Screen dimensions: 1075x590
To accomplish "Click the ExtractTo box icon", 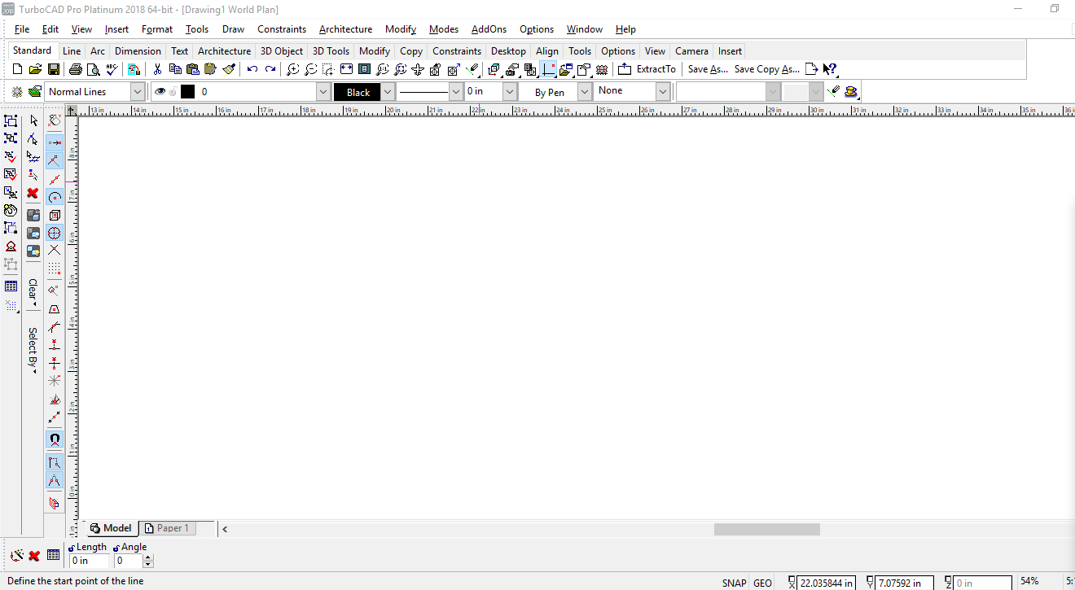I will 625,69.
